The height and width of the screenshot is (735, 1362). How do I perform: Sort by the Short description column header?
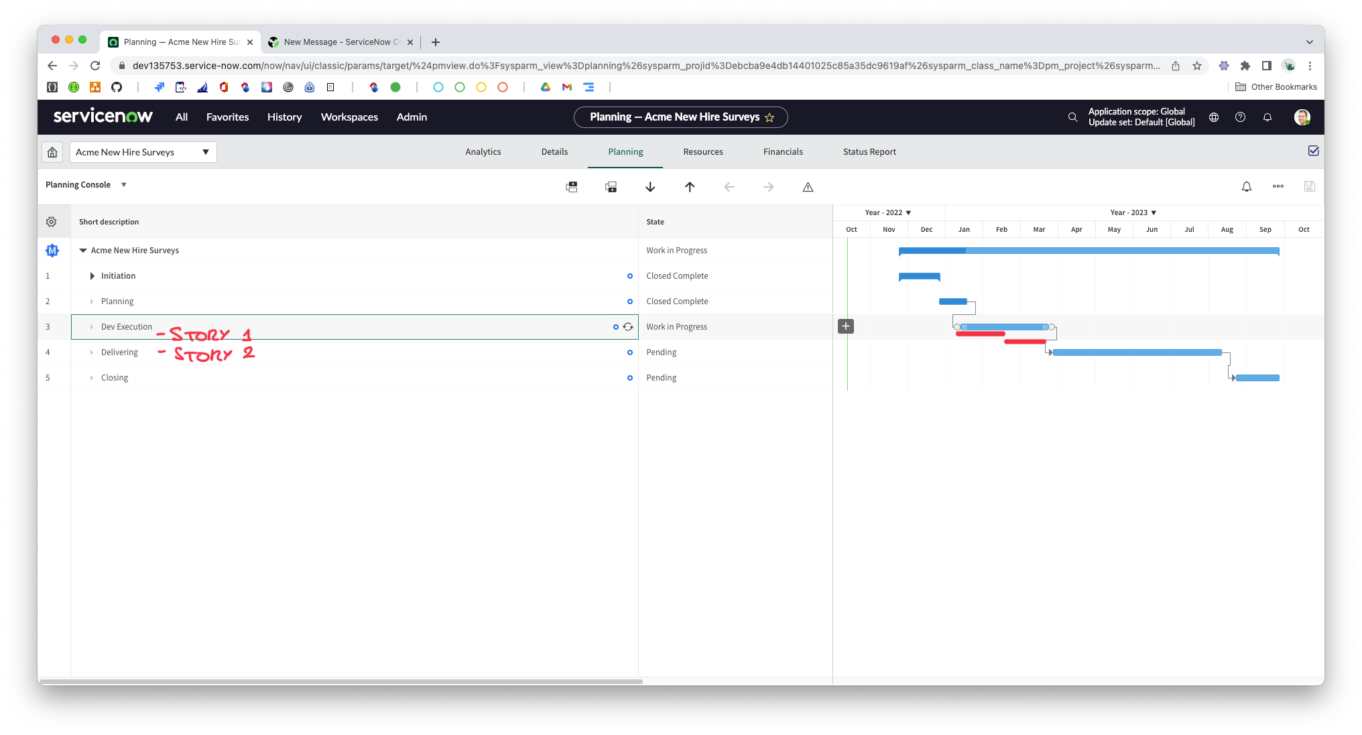109,222
